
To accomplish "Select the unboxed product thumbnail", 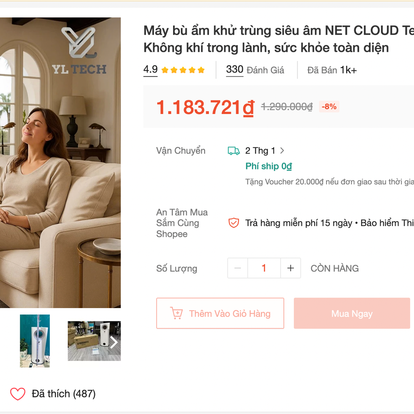I will (94, 341).
